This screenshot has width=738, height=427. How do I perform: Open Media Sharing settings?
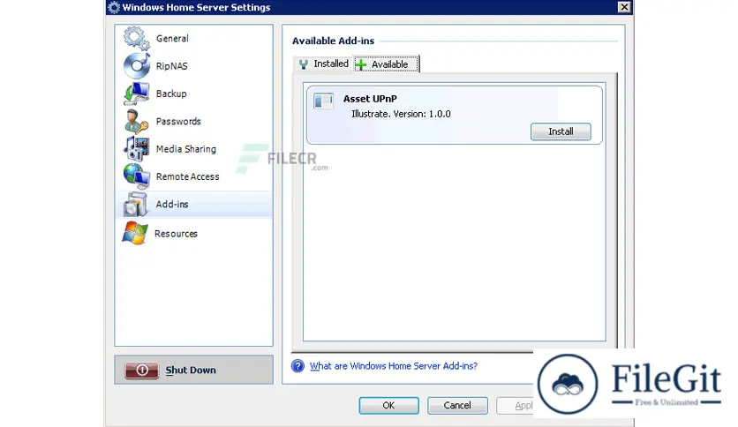(x=193, y=149)
